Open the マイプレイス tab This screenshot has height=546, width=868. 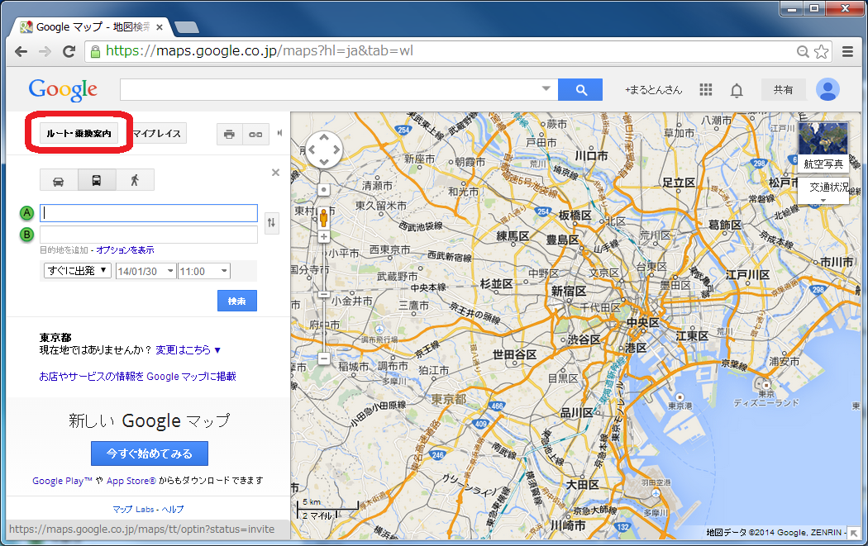coord(157,133)
